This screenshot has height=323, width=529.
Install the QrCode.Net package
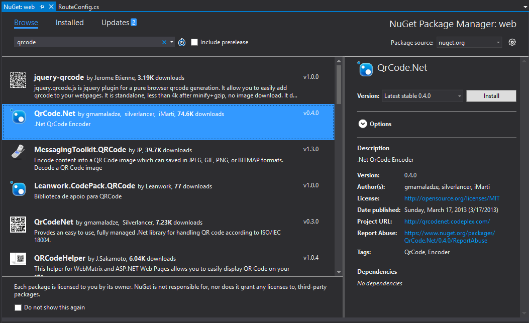491,95
